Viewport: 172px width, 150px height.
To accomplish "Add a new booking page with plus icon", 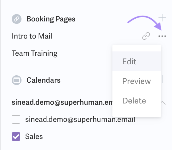I will coord(162,18).
